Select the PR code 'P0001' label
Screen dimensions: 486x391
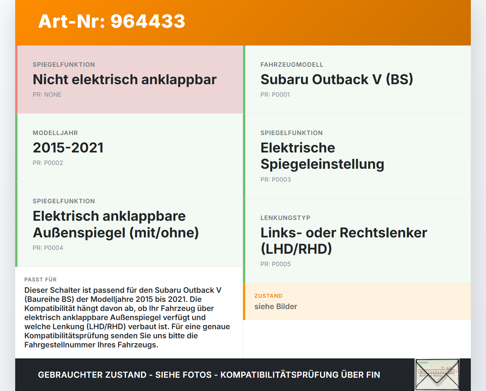[275, 94]
